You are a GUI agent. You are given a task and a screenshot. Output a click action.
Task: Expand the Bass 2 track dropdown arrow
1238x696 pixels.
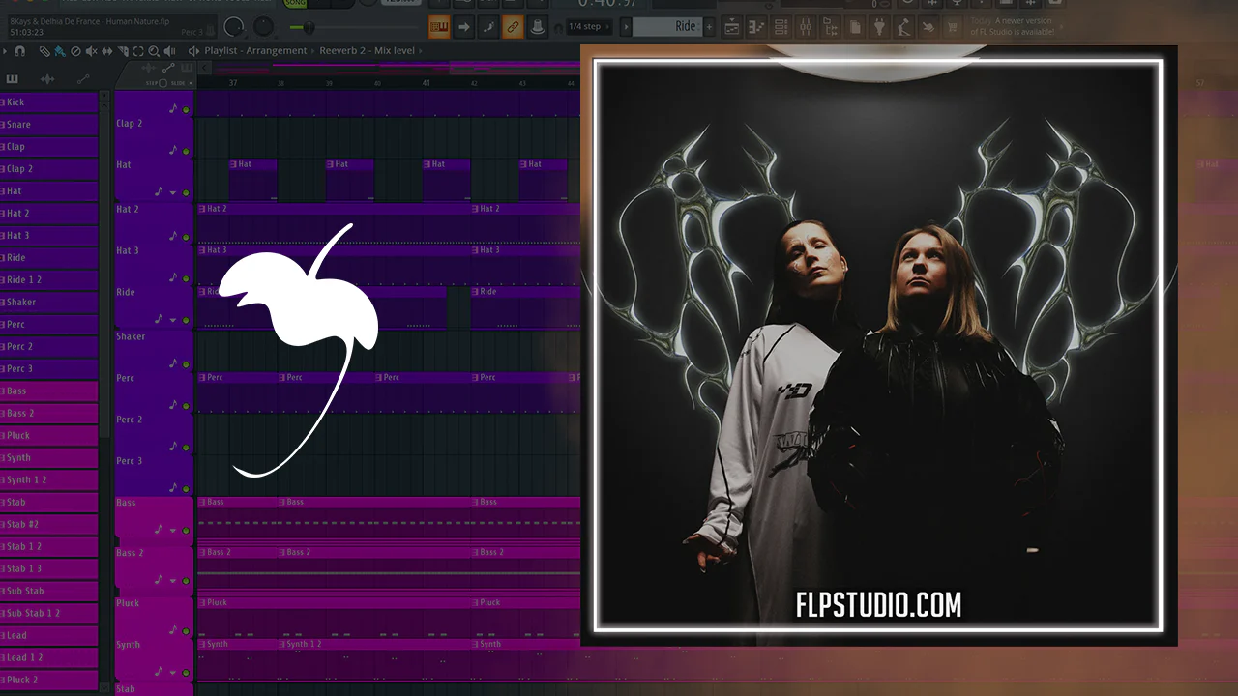pos(173,581)
